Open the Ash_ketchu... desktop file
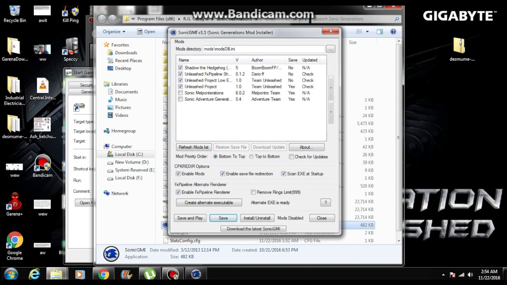The width and height of the screenshot is (507, 285). pyautogui.click(x=42, y=127)
